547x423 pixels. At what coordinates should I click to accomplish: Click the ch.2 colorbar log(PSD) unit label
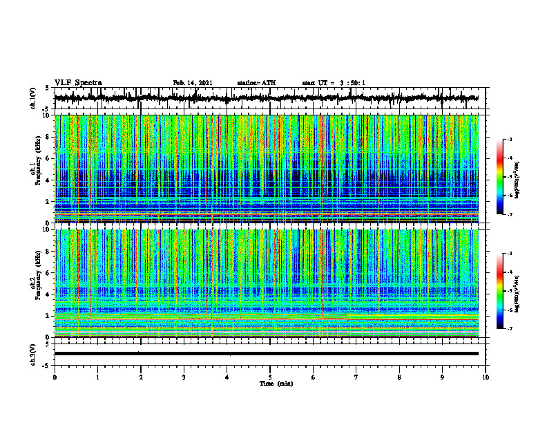click(517, 294)
